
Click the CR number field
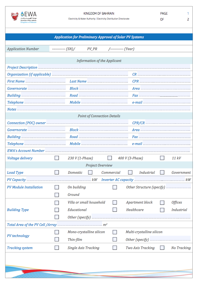pos(164,74)
